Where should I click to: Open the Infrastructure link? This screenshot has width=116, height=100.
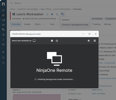105,86
